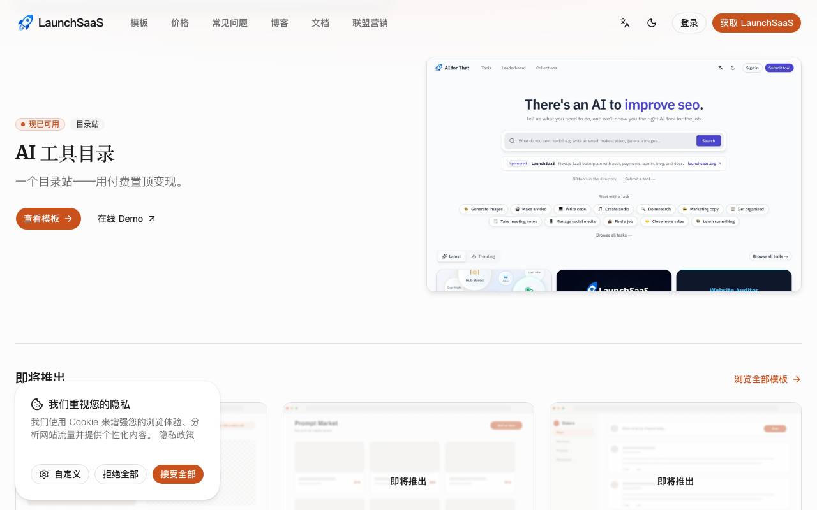Click the 现已可用 badge
The image size is (817, 510).
[40, 124]
